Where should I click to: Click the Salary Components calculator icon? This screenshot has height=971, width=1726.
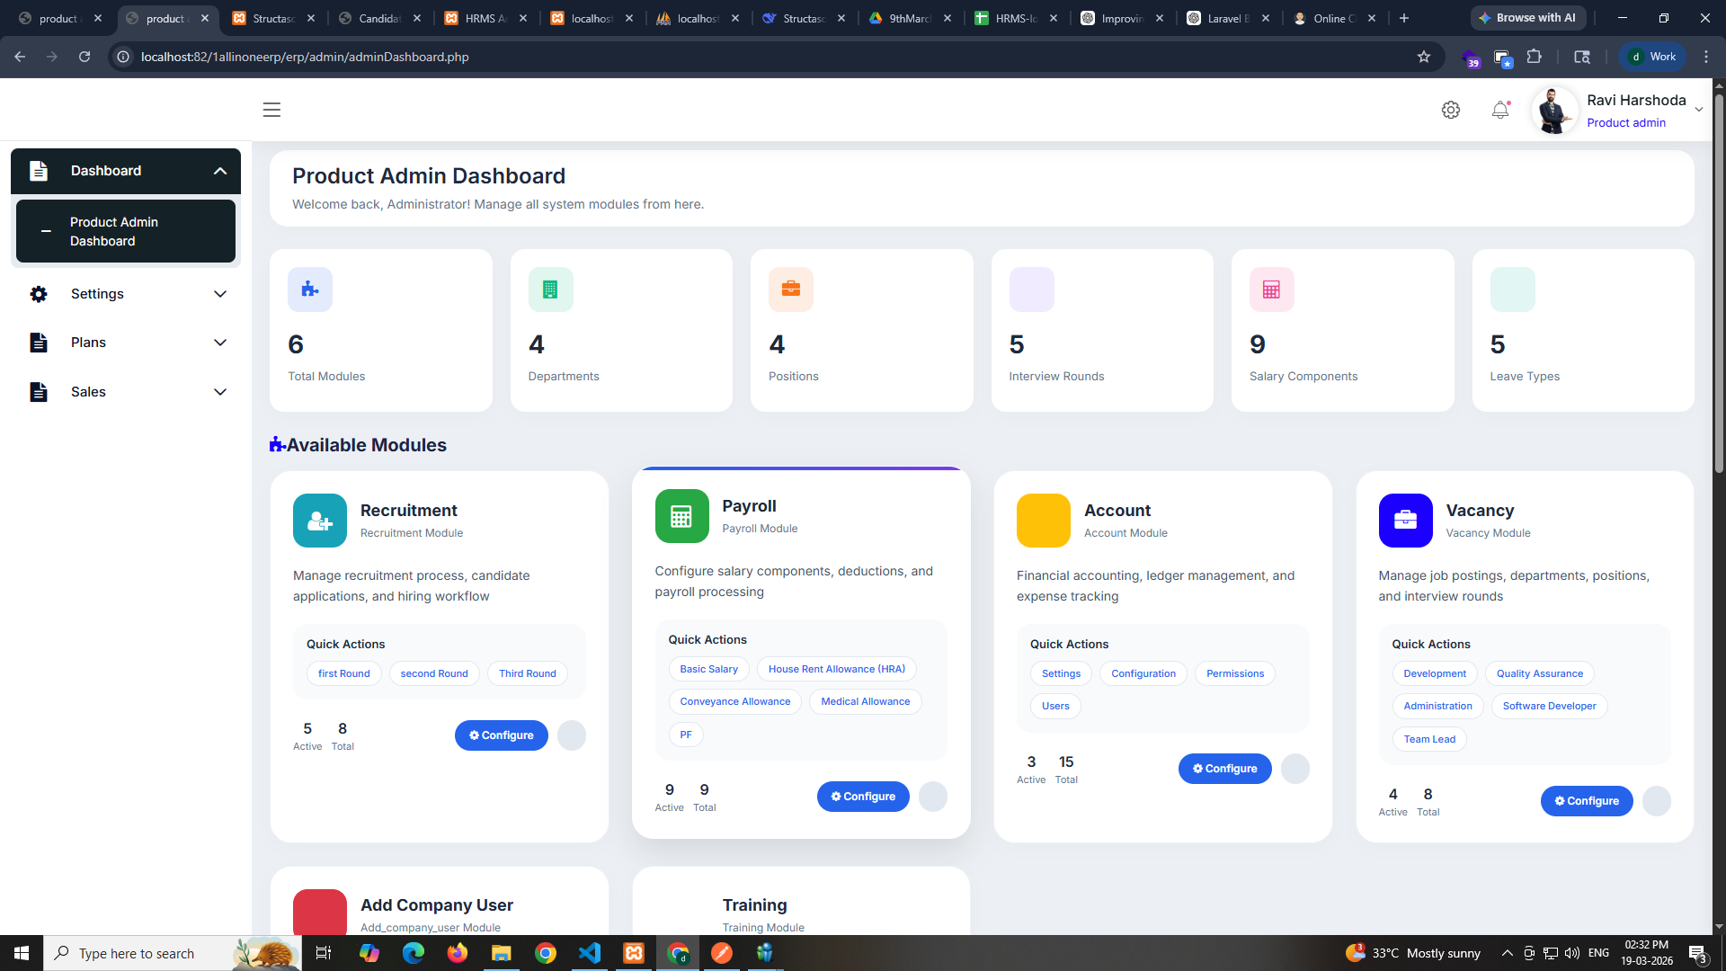pos(1272,290)
